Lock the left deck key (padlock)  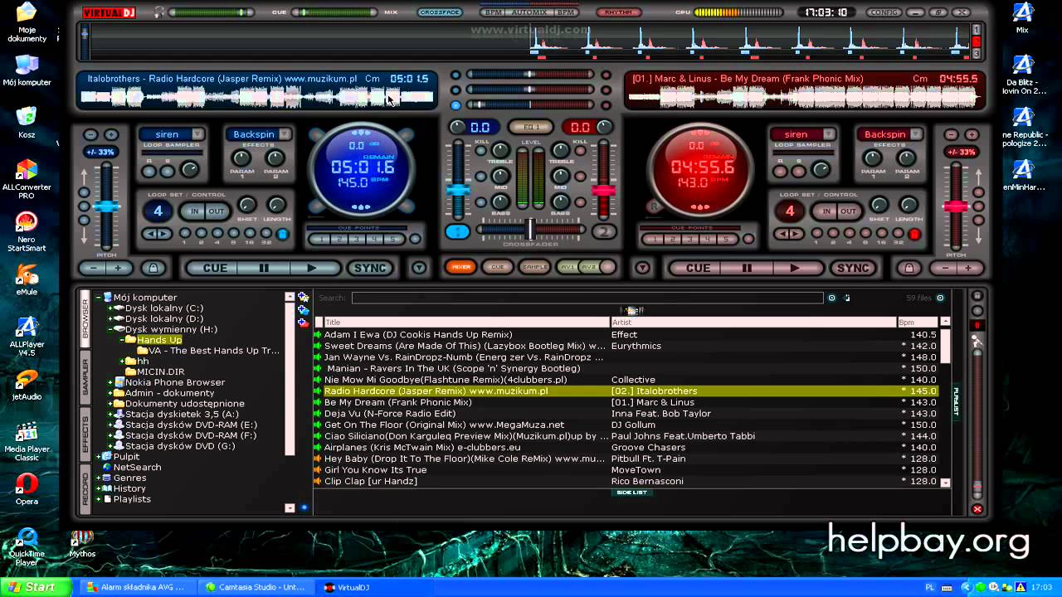click(x=153, y=268)
